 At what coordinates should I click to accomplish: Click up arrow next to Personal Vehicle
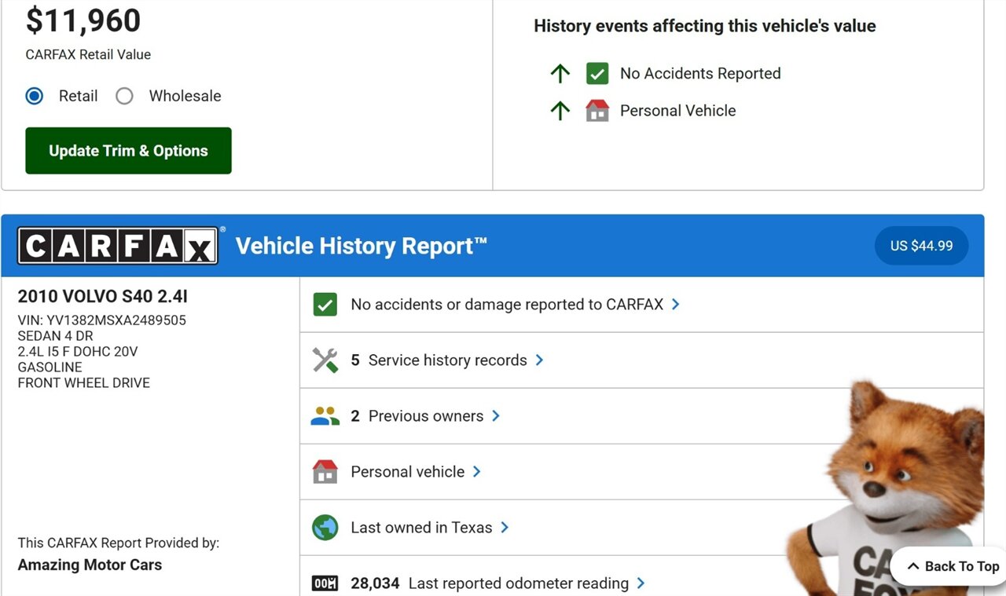point(560,111)
